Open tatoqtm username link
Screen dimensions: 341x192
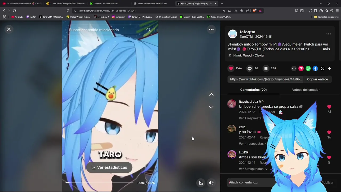(247, 32)
